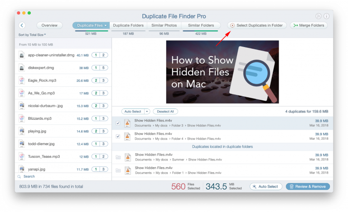Switch to the Duplicate Folders tab

pyautogui.click(x=128, y=25)
